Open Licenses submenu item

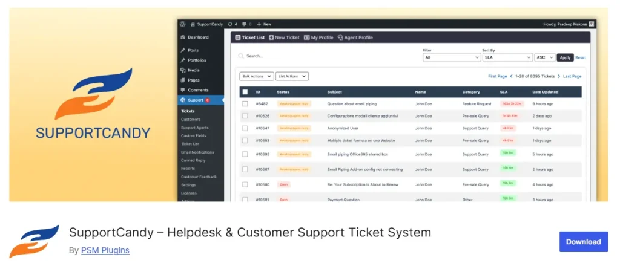click(x=189, y=193)
